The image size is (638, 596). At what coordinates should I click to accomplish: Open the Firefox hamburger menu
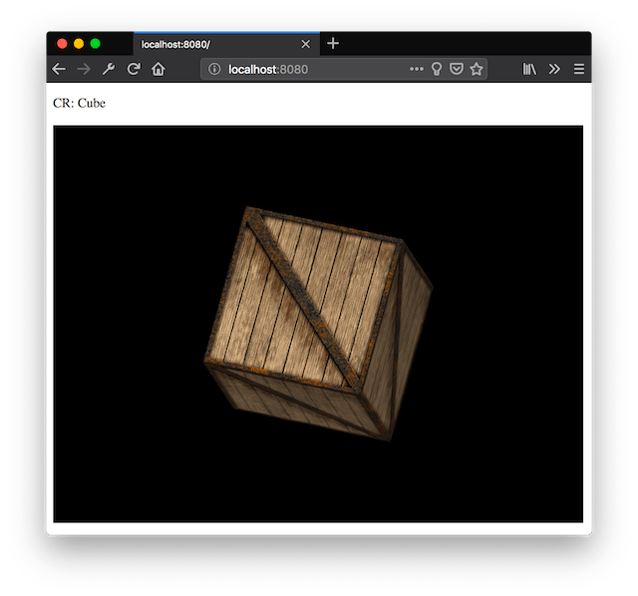pyautogui.click(x=578, y=69)
